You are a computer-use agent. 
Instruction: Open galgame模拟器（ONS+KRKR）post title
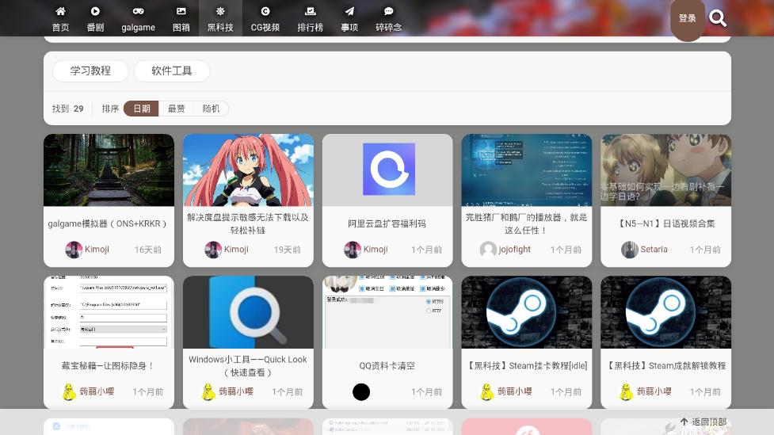pos(108,223)
